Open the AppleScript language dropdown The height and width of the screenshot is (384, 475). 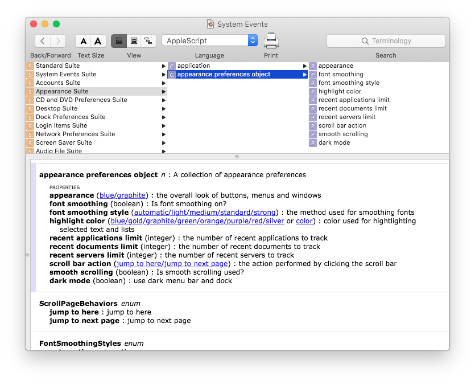[x=210, y=40]
